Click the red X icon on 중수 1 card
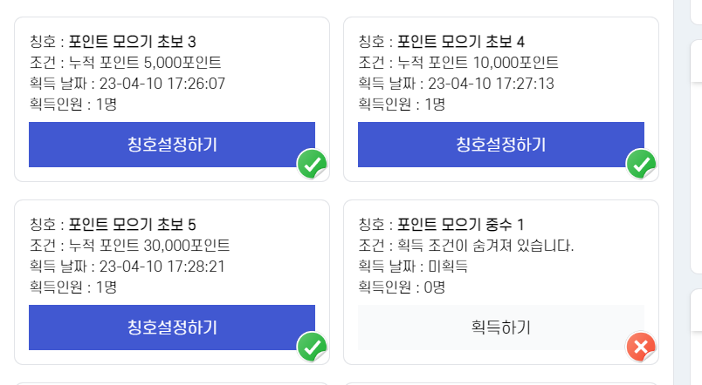Viewport: 702px width, 385px height. (x=641, y=347)
